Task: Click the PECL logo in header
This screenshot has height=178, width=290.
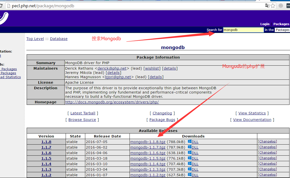Action: 4,18
